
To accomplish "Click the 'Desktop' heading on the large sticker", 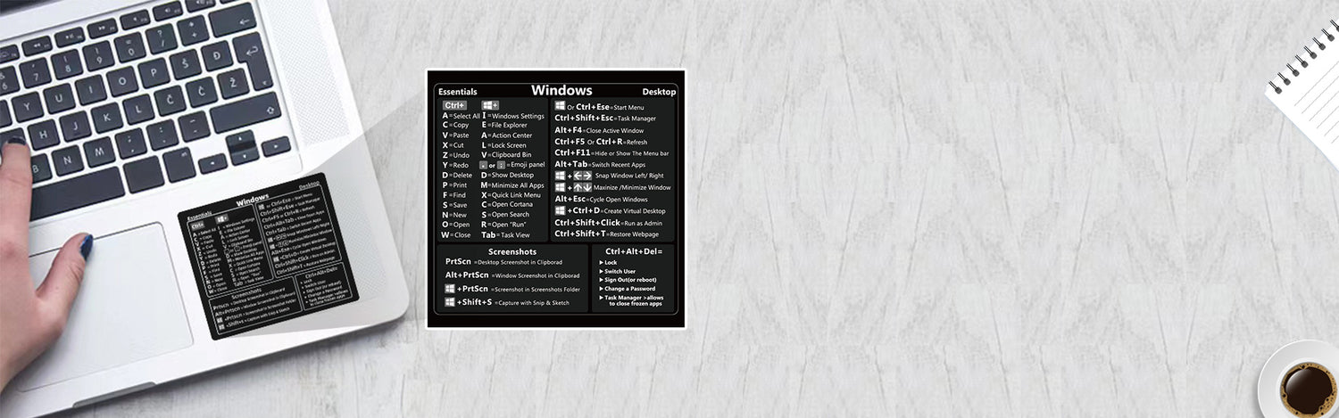I will tap(659, 92).
